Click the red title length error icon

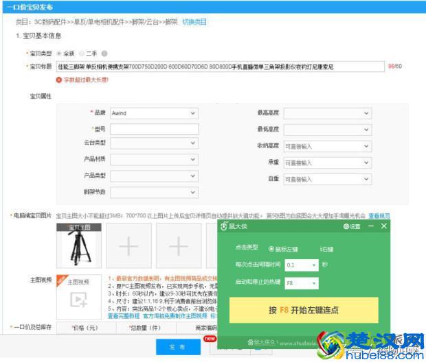click(59, 80)
